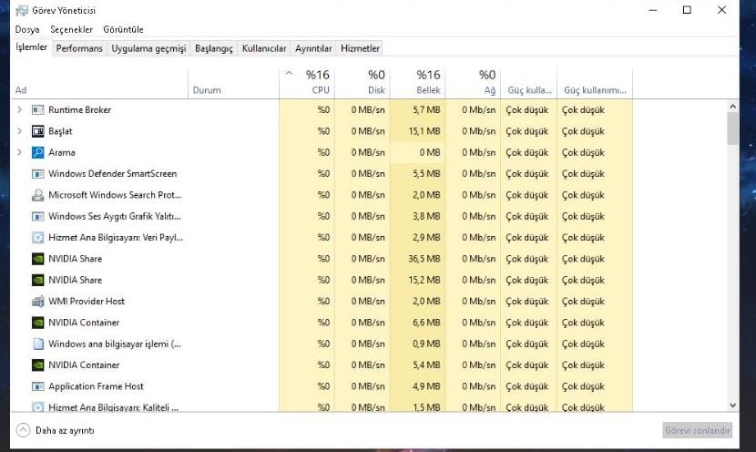Switch to the Ayrıntılar tab
The image size is (756, 452).
313,48
